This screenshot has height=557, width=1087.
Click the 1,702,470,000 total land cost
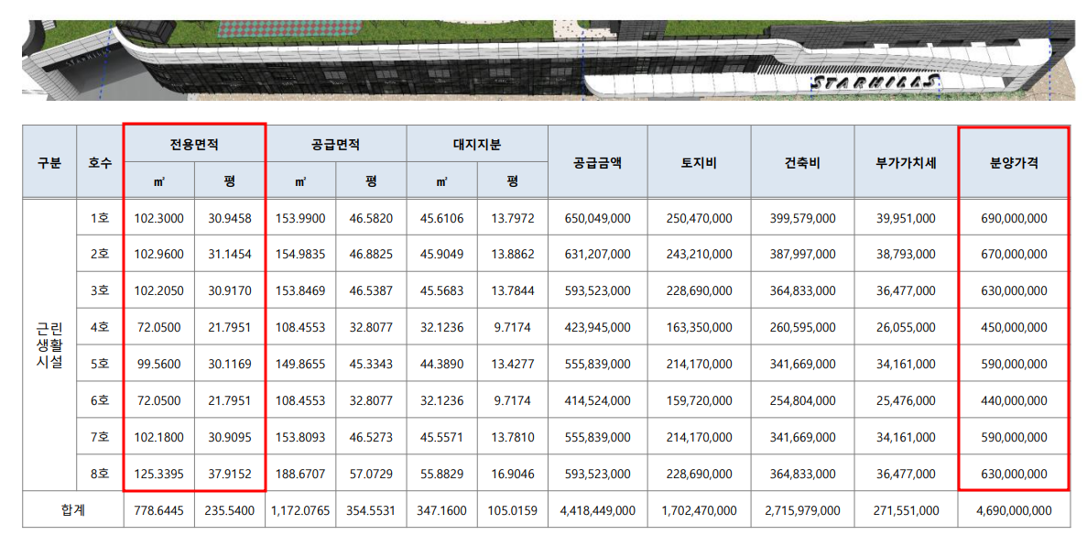pyautogui.click(x=699, y=511)
